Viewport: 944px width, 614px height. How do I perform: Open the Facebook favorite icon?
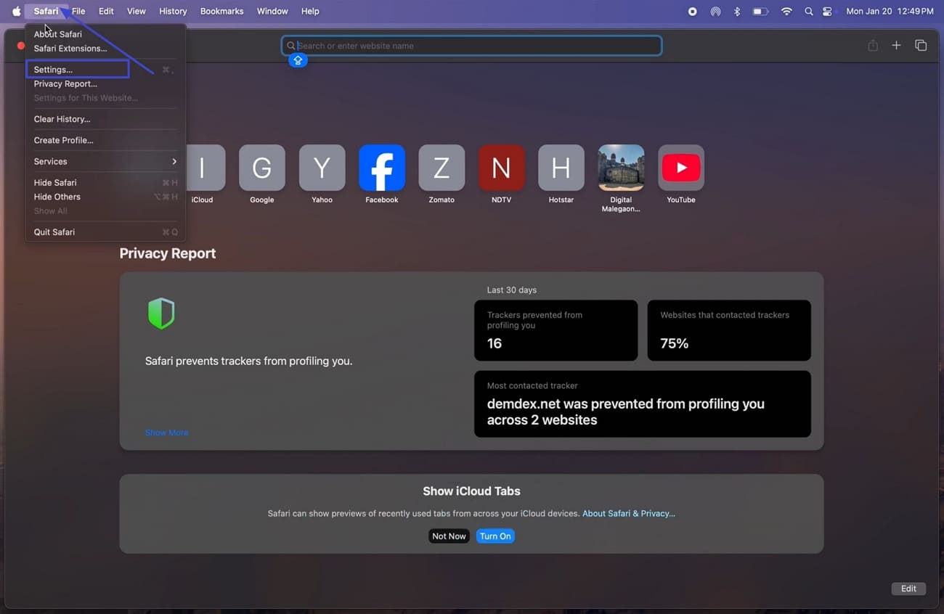[x=382, y=168]
